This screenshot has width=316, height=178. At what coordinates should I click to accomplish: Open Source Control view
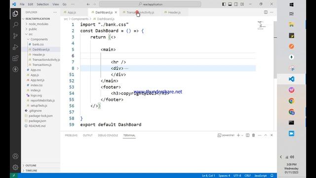(x=15, y=36)
